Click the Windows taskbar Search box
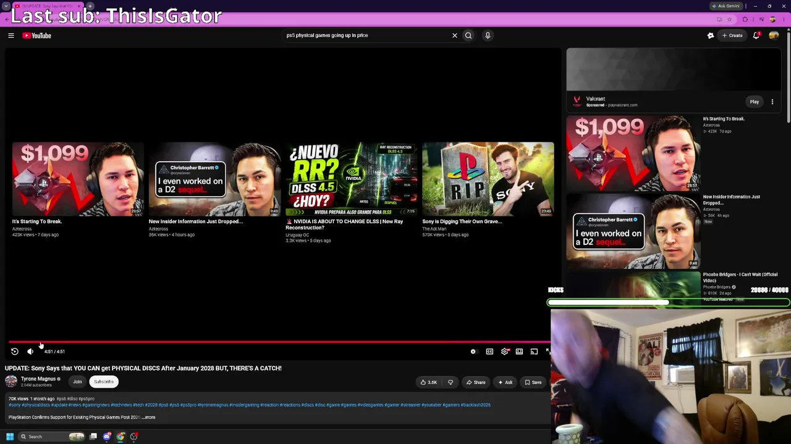The height and width of the screenshot is (444, 791). [52, 437]
